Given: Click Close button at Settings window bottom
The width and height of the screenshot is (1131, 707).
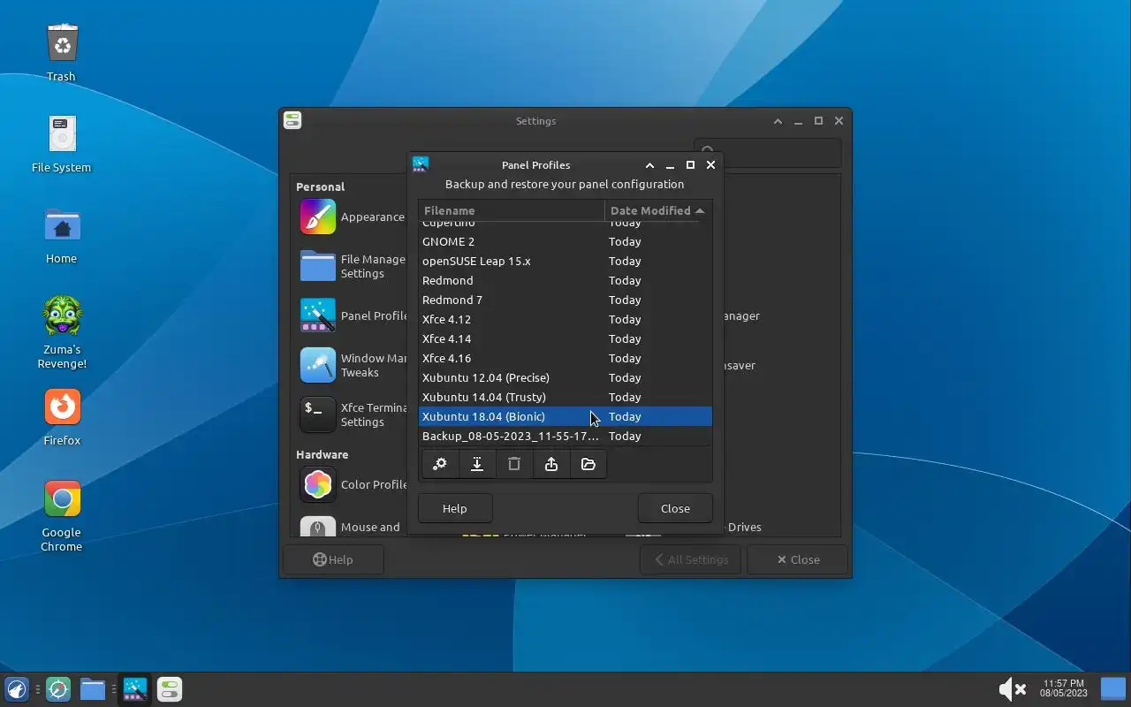Looking at the screenshot, I should click(x=797, y=559).
